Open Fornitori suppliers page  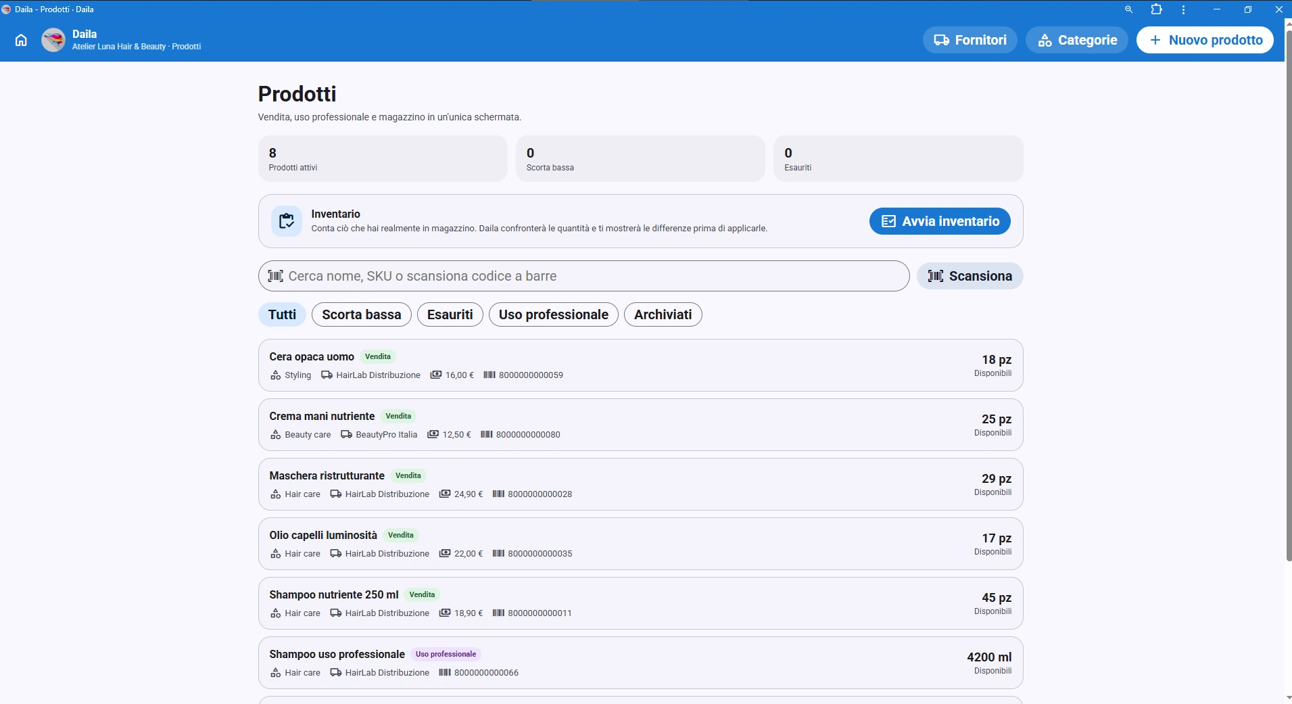970,40
